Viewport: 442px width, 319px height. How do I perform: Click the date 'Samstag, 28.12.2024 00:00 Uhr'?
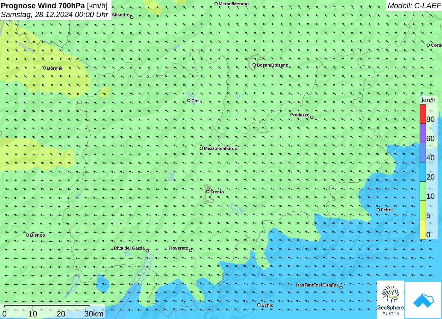point(55,15)
